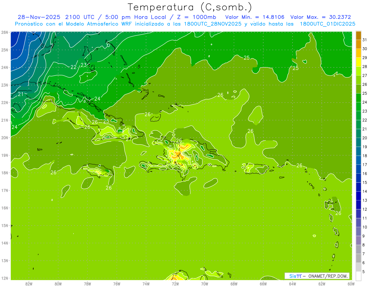Click longitude axis label "72W"
This screenshot has height=288, width=373.
(x=175, y=284)
